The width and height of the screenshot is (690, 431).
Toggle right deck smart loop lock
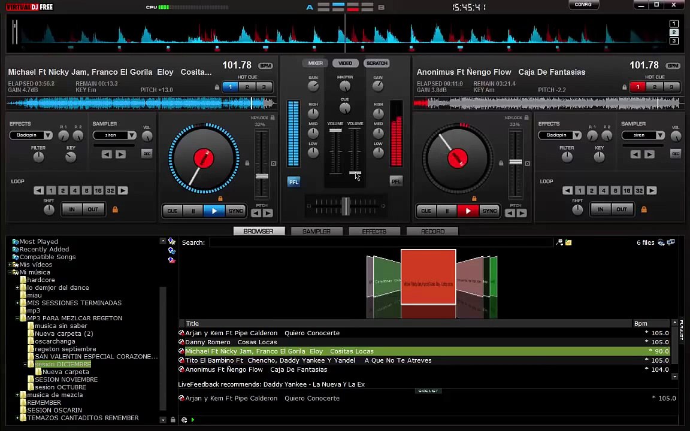(644, 210)
